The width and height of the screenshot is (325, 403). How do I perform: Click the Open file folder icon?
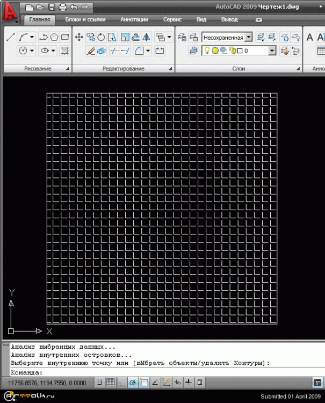[x=40, y=7]
